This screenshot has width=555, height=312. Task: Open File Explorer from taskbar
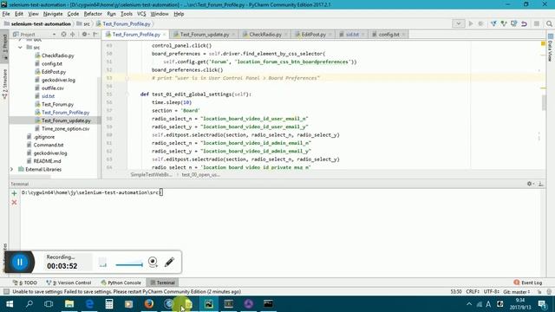(x=69, y=303)
